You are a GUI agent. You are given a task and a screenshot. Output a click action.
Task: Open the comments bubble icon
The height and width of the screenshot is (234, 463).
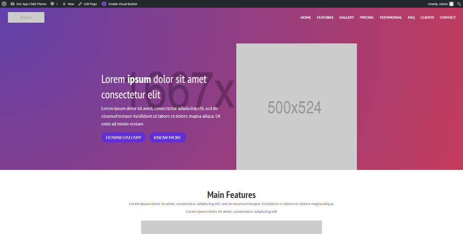[x=52, y=4]
